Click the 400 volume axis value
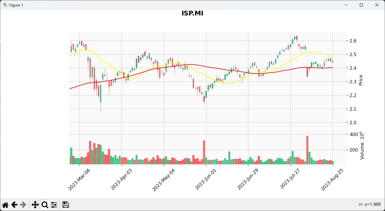 (x=353, y=134)
